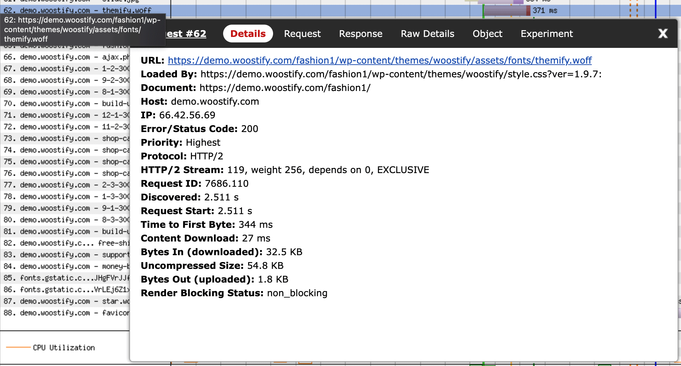The image size is (681, 366).
Task: Open the Experiment tab
Action: [x=547, y=34]
